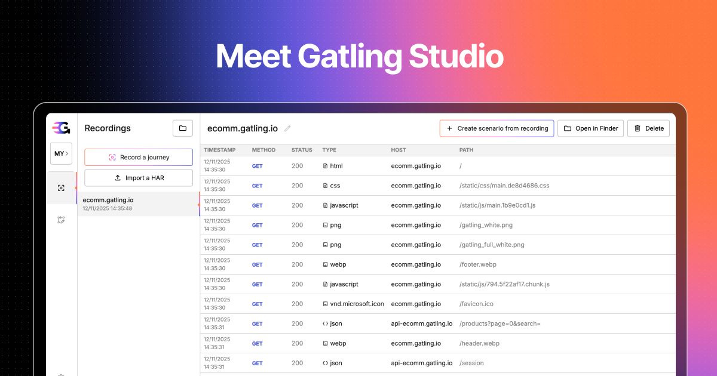Image resolution: width=717 pixels, height=376 pixels.
Task: Click the css file type icon
Action: coord(324,185)
